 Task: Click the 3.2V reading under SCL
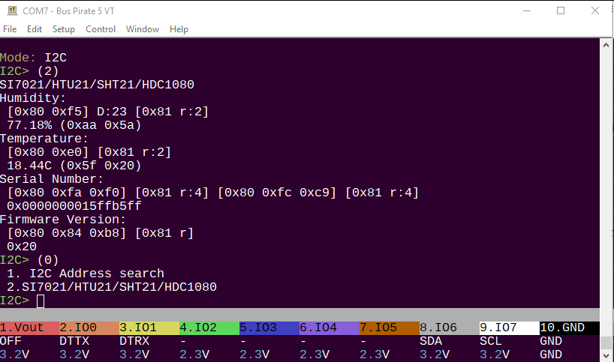click(495, 355)
